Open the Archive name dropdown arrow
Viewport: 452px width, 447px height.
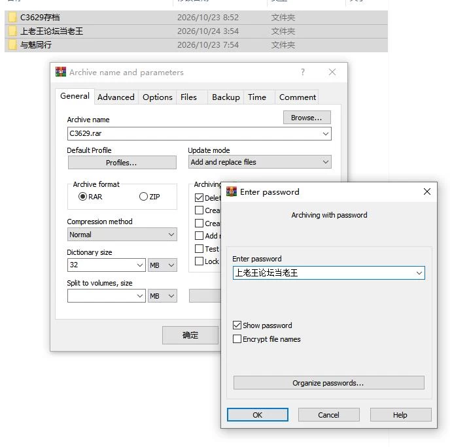pyautogui.click(x=326, y=134)
